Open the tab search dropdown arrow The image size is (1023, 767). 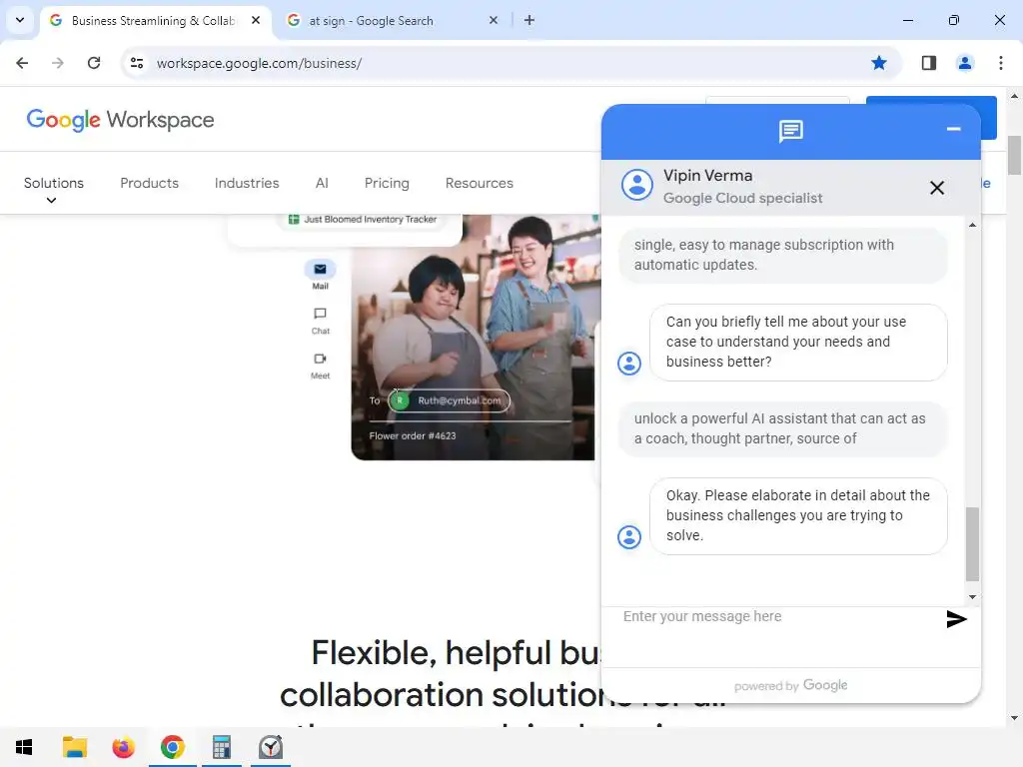coord(20,20)
